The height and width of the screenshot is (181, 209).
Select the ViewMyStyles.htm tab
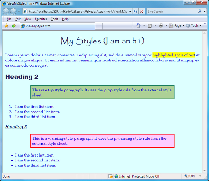(x=57, y=26)
